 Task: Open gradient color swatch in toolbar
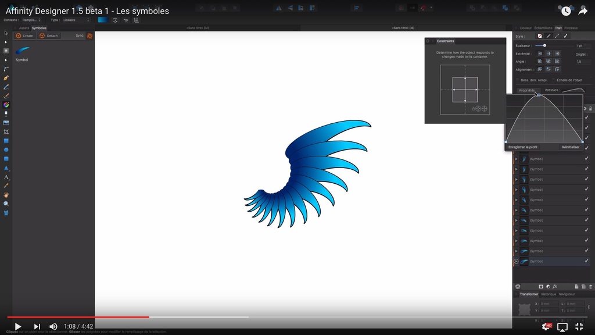pos(102,20)
